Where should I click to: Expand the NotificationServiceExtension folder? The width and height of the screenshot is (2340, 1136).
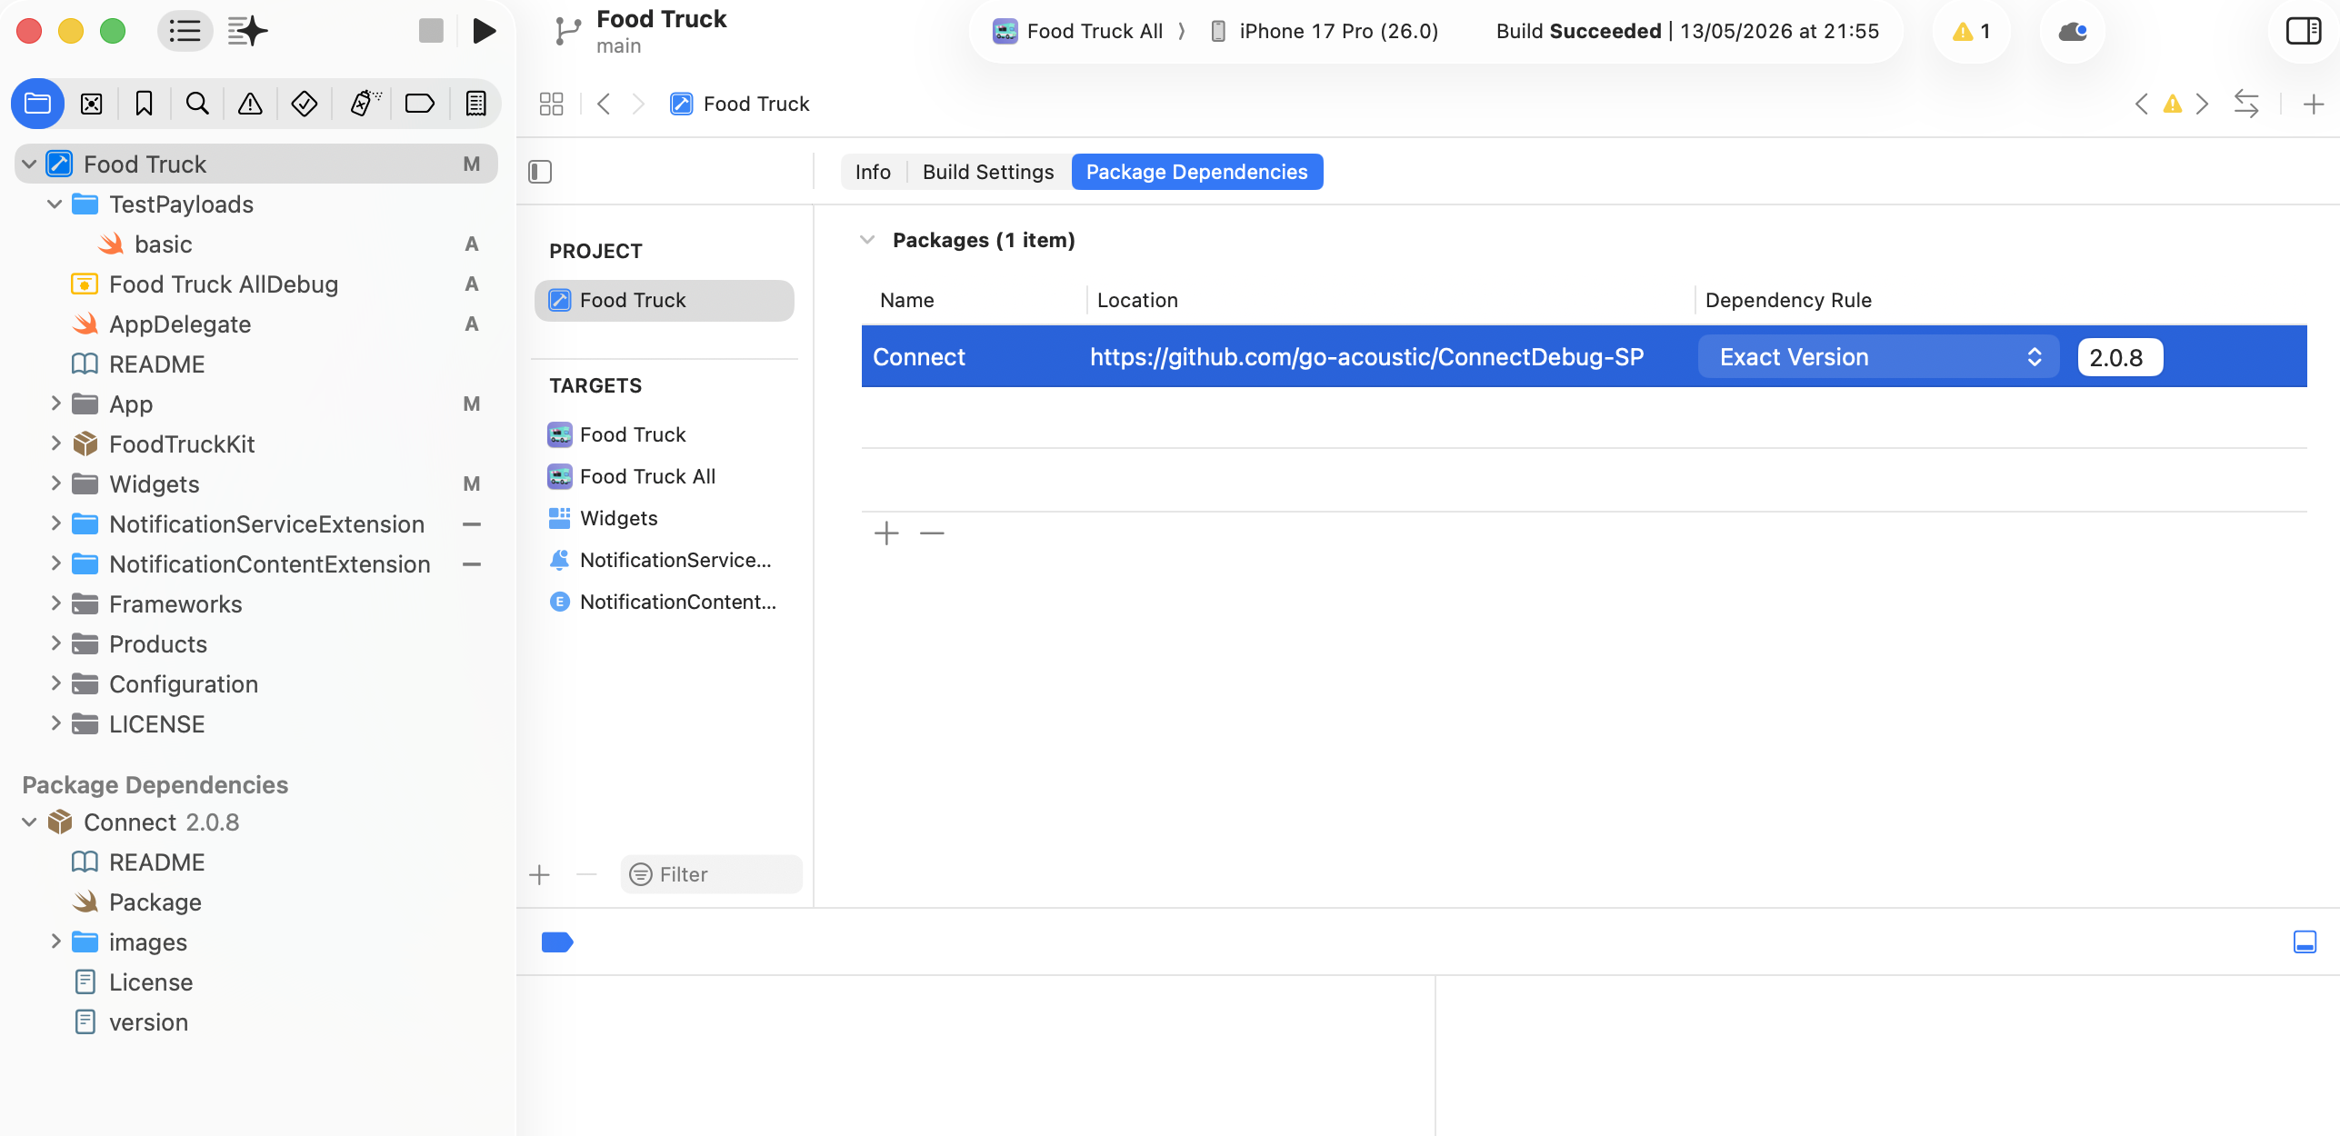pyautogui.click(x=55, y=523)
